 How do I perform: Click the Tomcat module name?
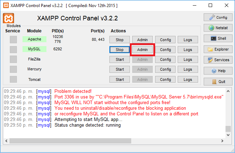34,79
